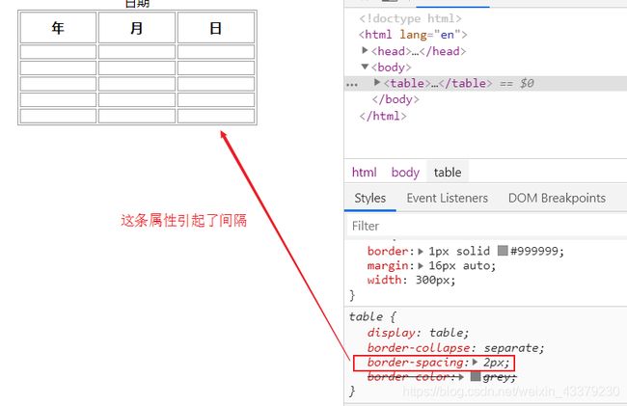Open the #999999 border color swatch
627x406 pixels.
pyautogui.click(x=503, y=251)
